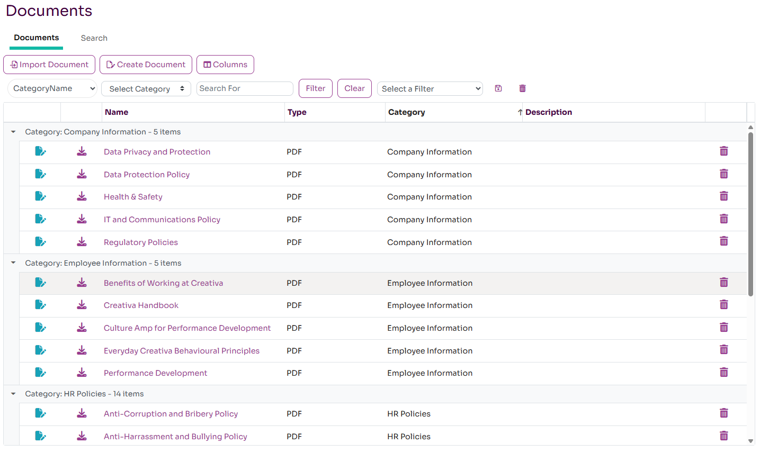The width and height of the screenshot is (760, 453).
Task: Switch to the Search tab
Action: pyautogui.click(x=94, y=38)
